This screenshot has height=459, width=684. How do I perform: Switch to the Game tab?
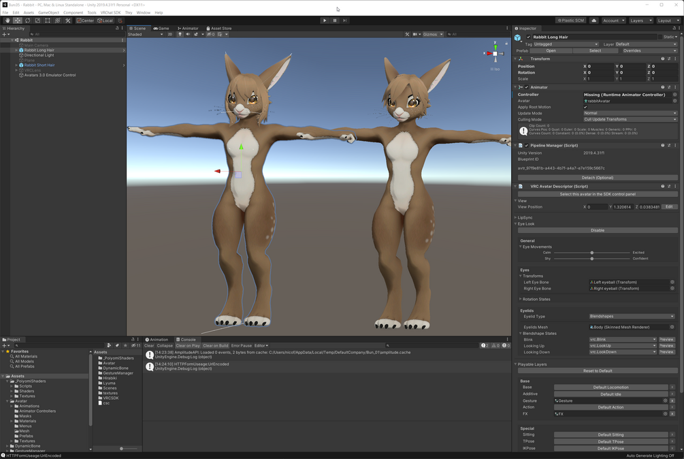coord(161,29)
